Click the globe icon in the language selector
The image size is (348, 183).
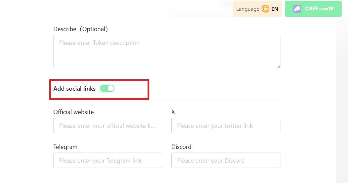point(265,9)
